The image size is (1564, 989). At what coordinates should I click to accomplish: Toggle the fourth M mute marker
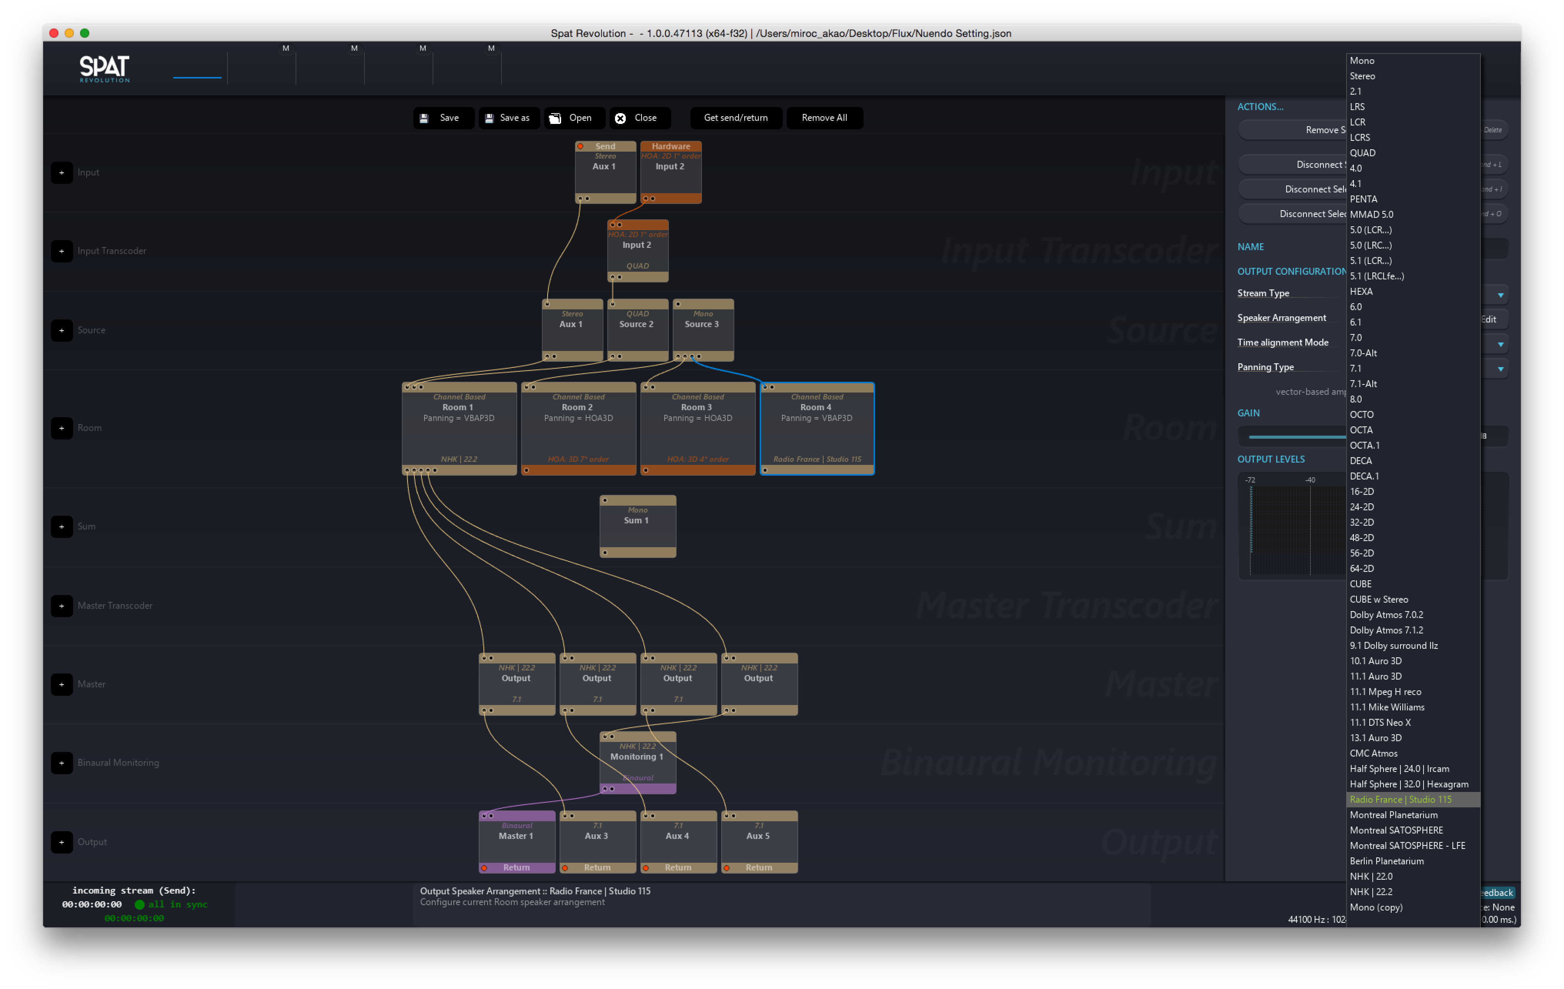click(491, 48)
